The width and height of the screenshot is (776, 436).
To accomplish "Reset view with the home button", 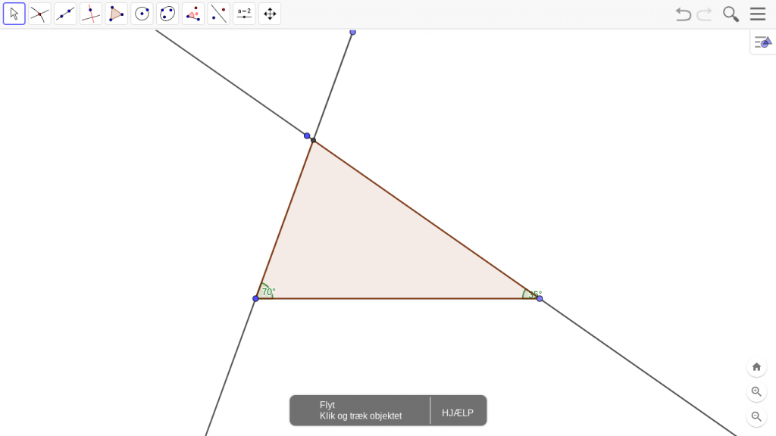I will click(x=756, y=367).
